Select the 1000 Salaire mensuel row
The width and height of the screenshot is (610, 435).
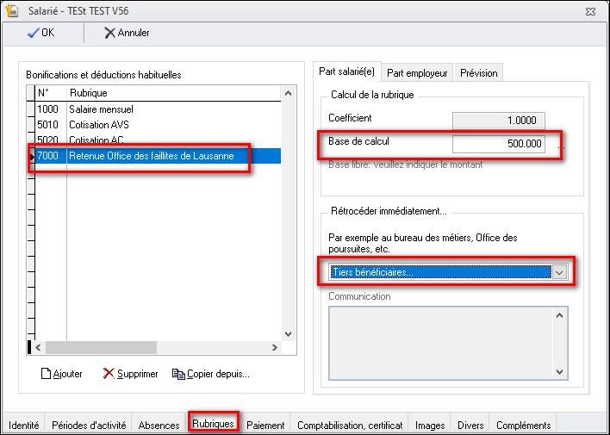(x=101, y=109)
